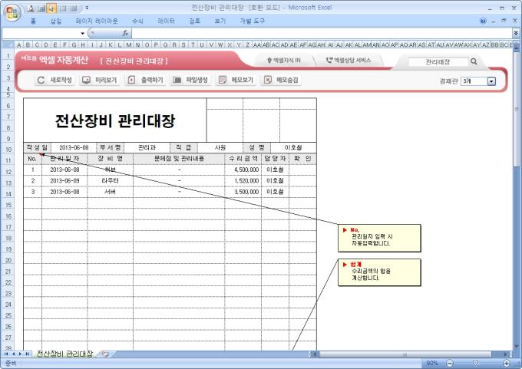The height and width of the screenshot is (369, 522).
Task: Open the 수식 ribbon tab
Action: pyautogui.click(x=137, y=21)
